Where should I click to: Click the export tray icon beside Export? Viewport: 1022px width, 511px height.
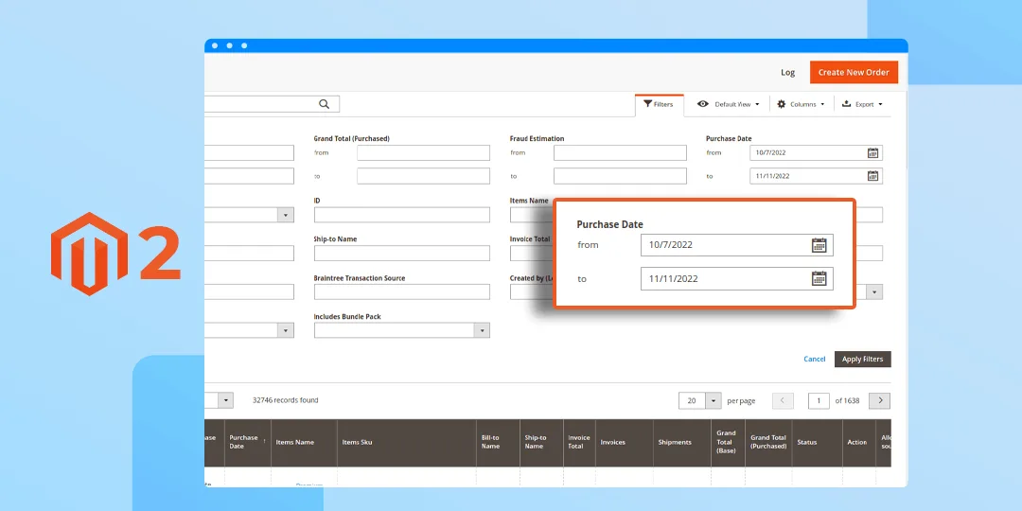pos(847,104)
